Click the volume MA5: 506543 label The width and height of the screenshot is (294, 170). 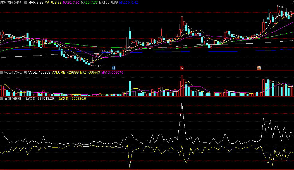[90, 72]
